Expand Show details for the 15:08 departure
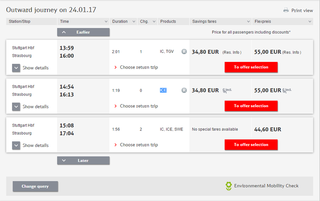 [16, 145]
